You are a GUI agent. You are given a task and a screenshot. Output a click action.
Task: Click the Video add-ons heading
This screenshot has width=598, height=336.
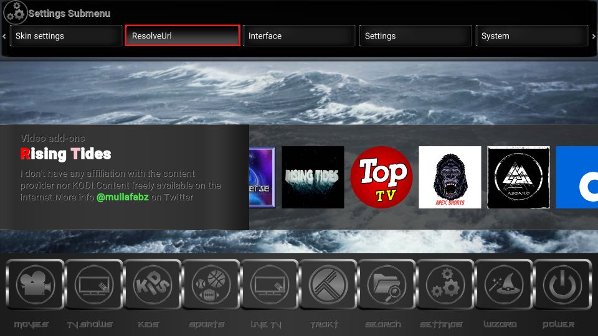coord(52,138)
